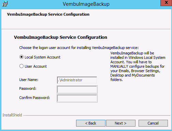
Task: Proceed using the Next > button
Action: 121,123
